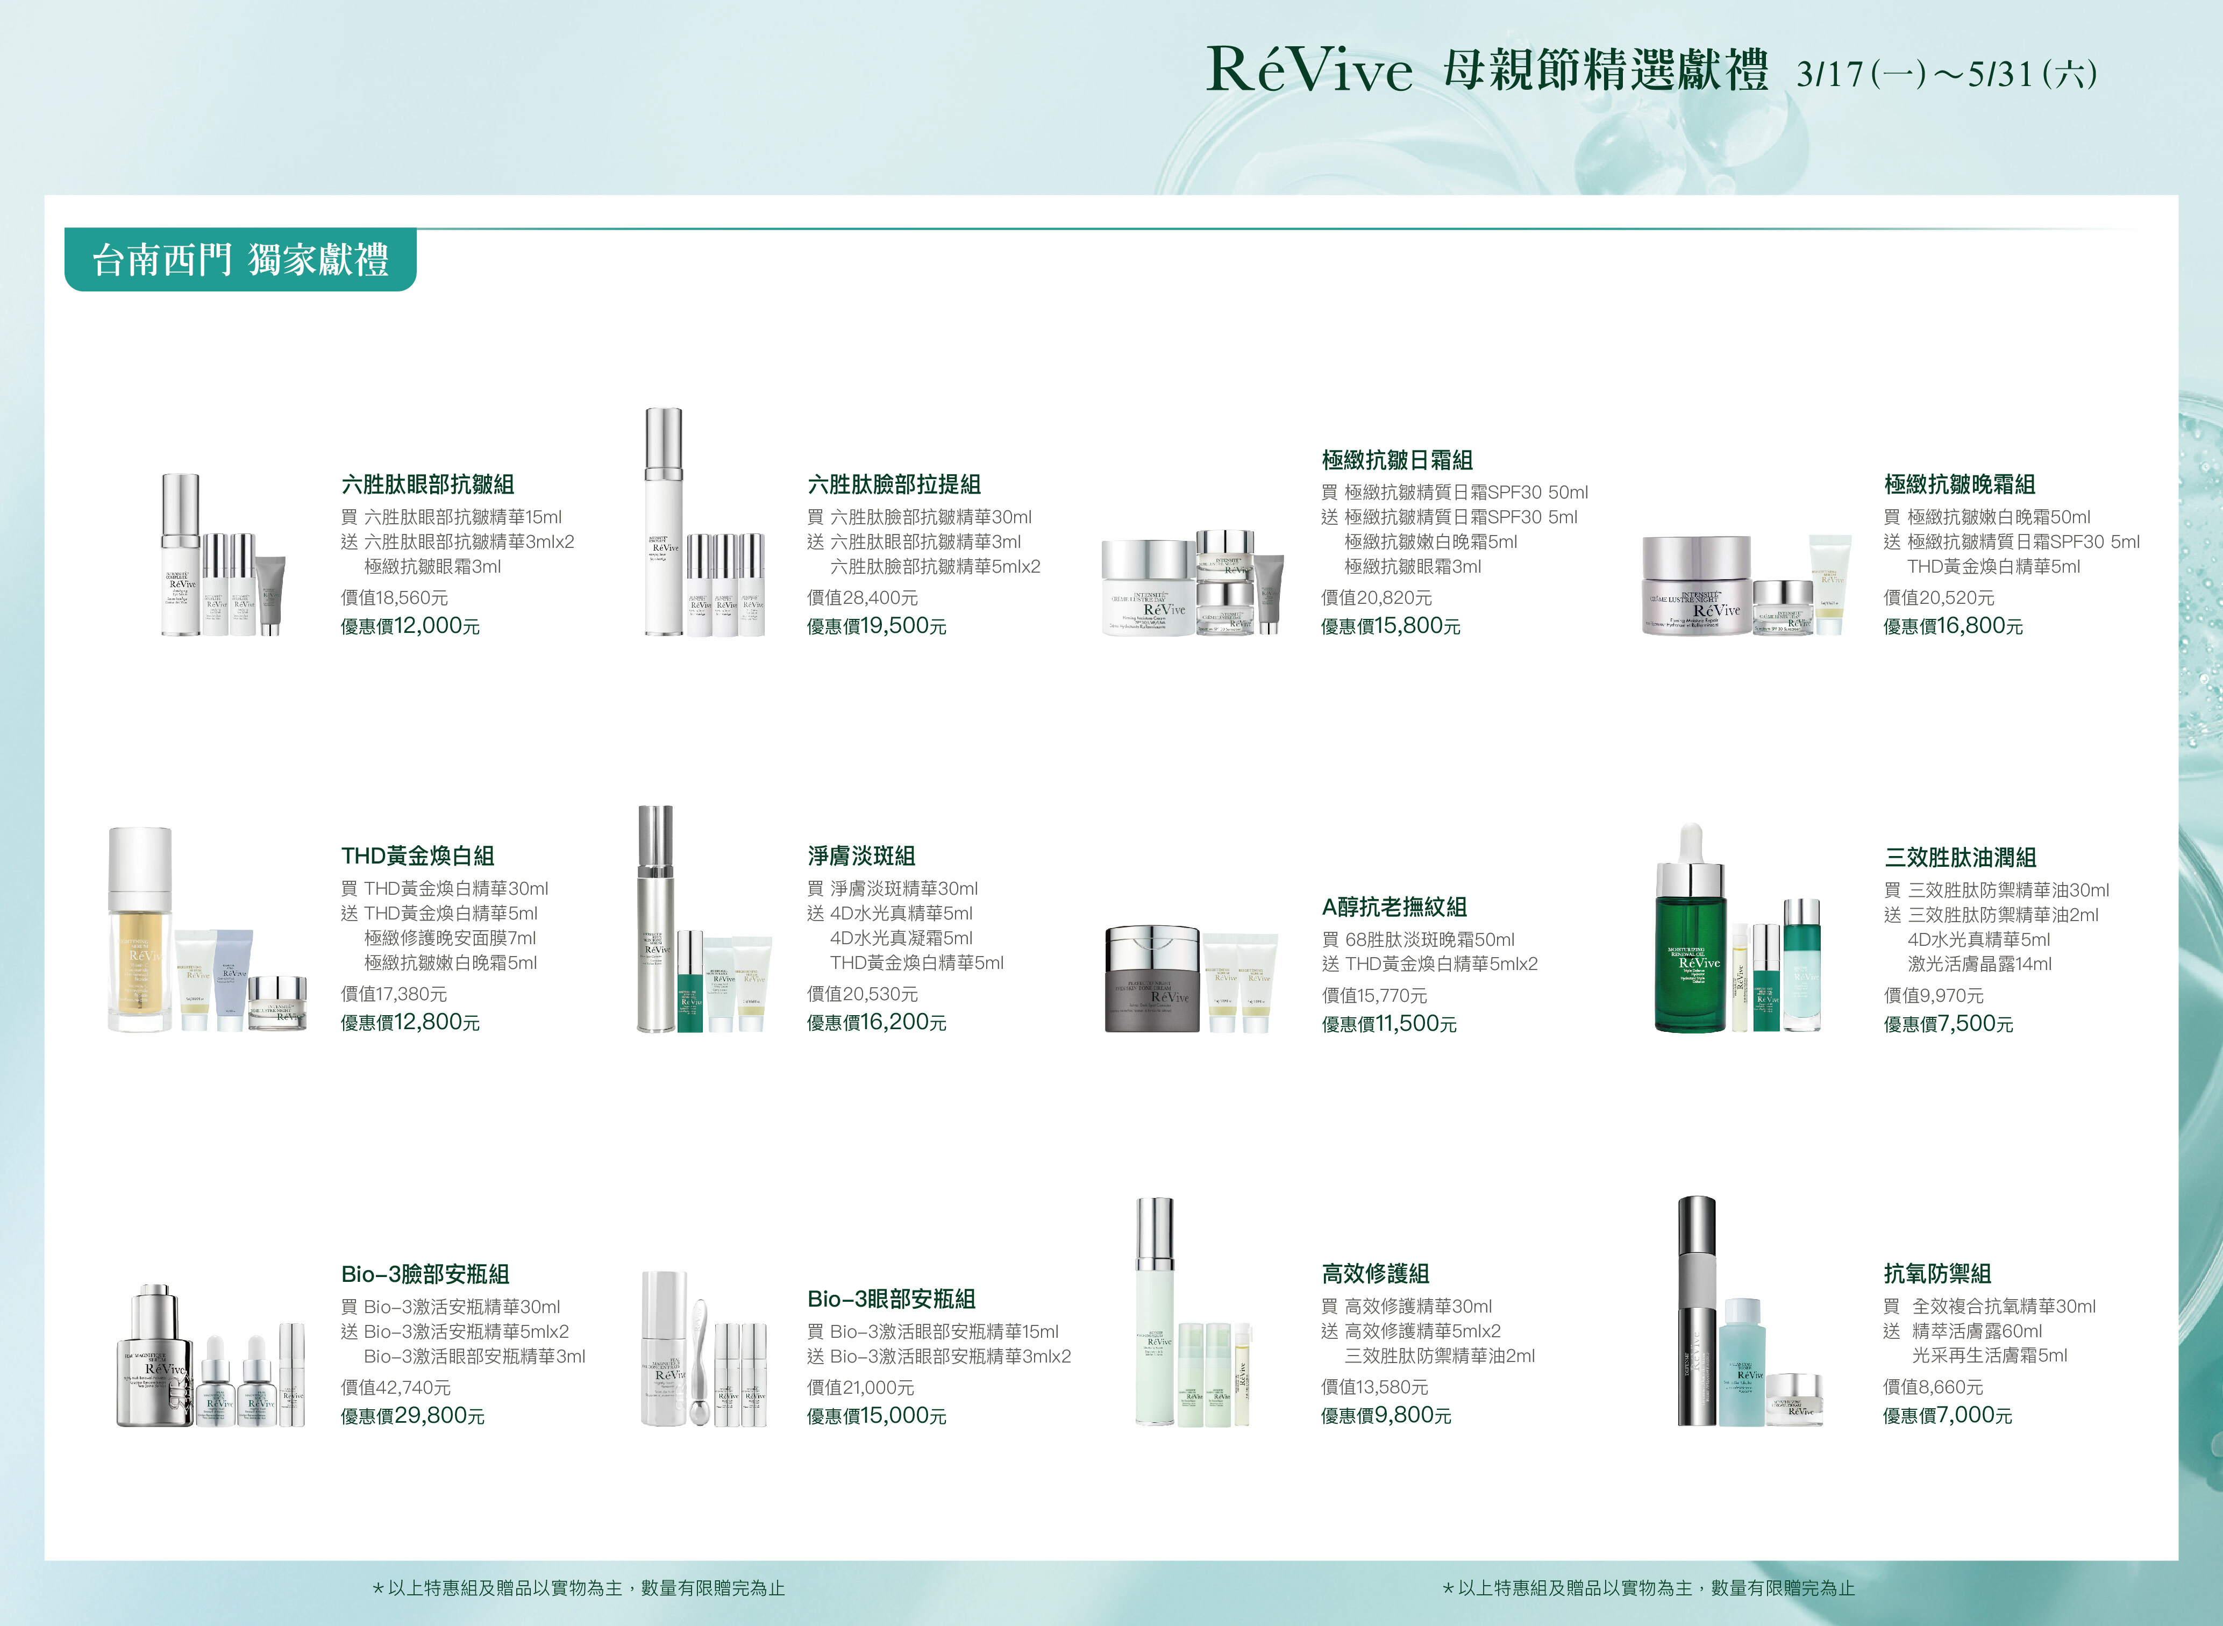This screenshot has height=1626, width=2223.
Task: Click the price 優惠價7,500元
Action: pos(1948,1025)
